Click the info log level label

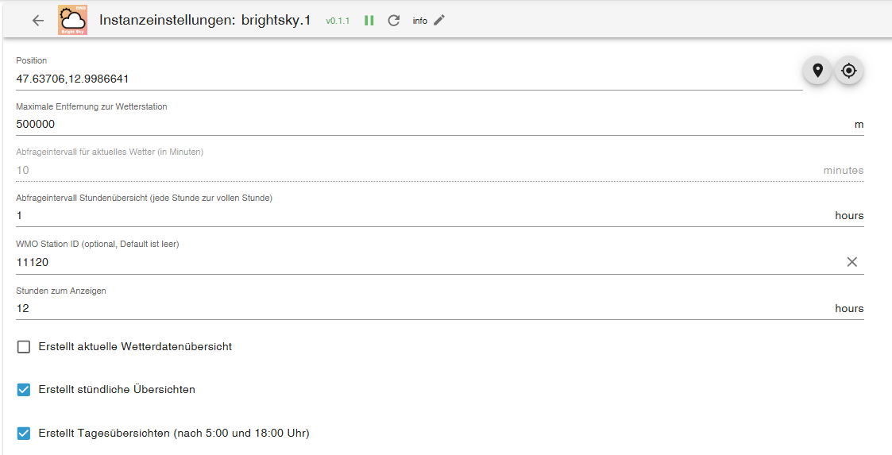pos(419,21)
